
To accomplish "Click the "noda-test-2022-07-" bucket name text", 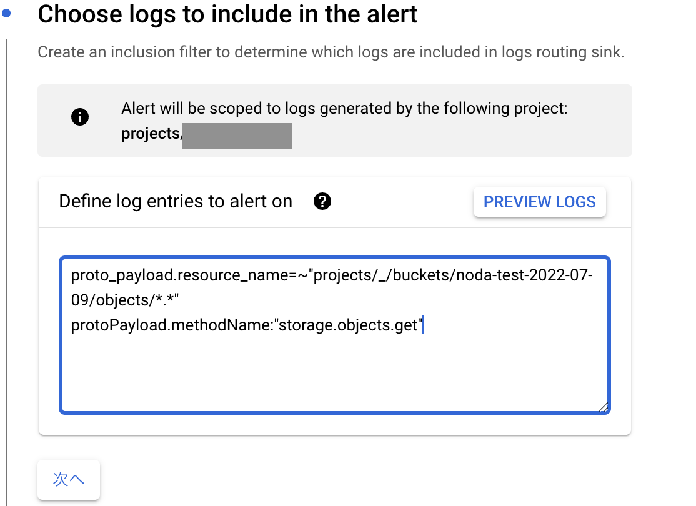I will coord(525,275).
